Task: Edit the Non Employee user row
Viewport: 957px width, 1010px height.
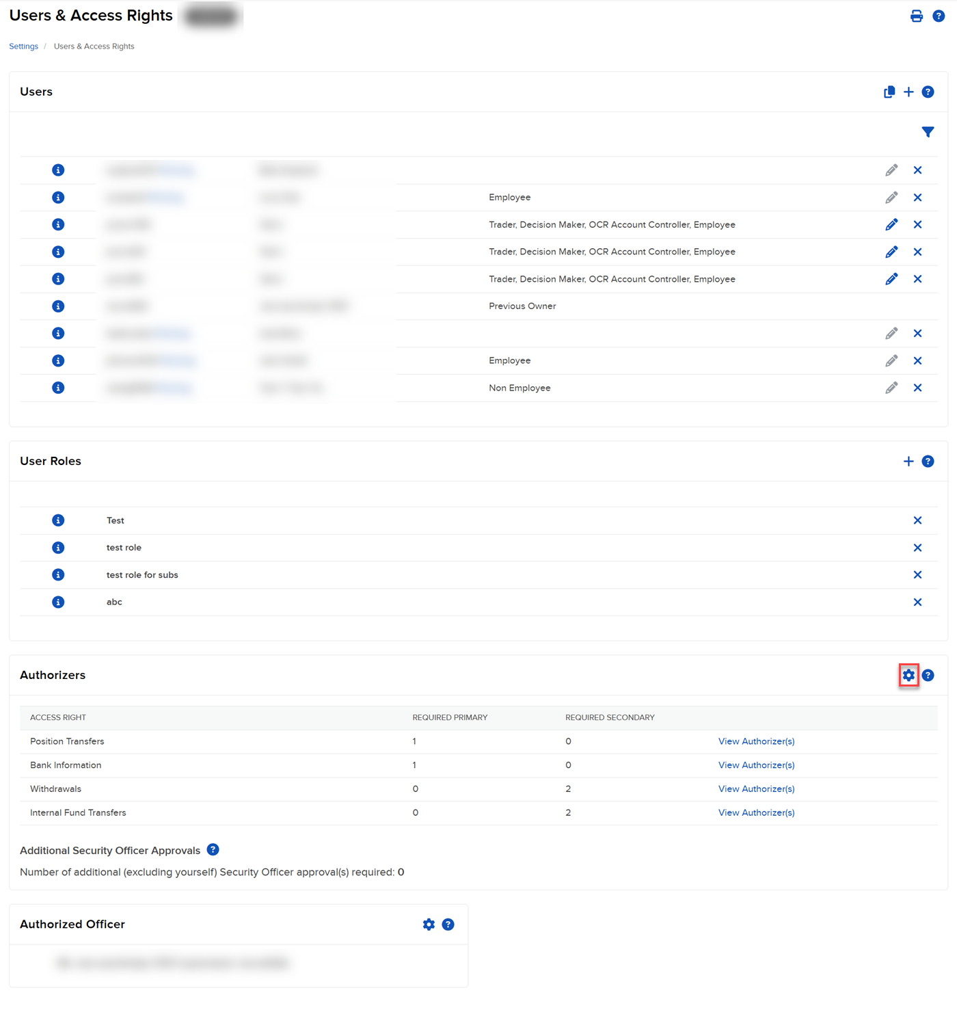Action: pyautogui.click(x=891, y=388)
